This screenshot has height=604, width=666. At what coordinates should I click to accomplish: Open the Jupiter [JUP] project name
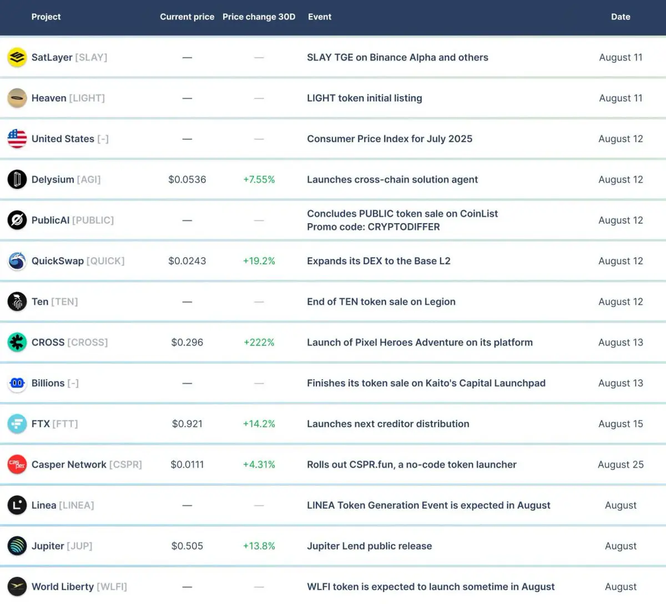(x=62, y=546)
